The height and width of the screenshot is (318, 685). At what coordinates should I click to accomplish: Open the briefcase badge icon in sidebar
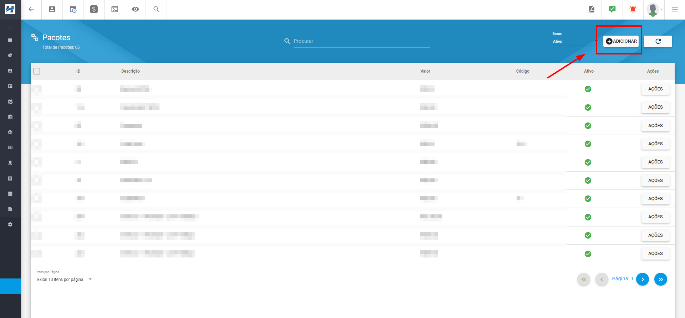tap(10, 117)
